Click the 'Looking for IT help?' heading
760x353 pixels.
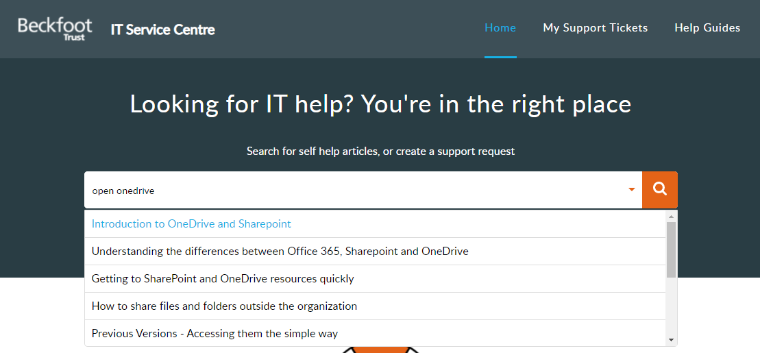[380, 104]
